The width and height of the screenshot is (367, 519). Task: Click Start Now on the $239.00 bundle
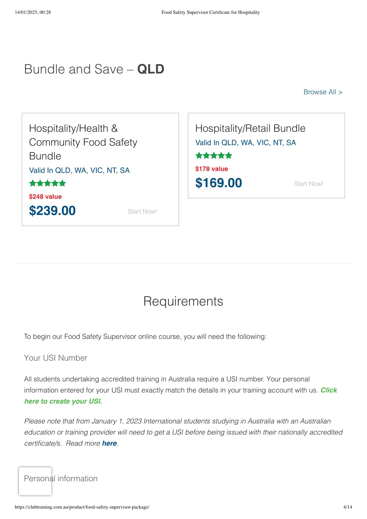142,211
